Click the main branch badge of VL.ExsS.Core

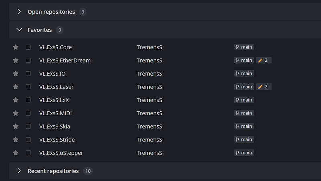(x=244, y=47)
